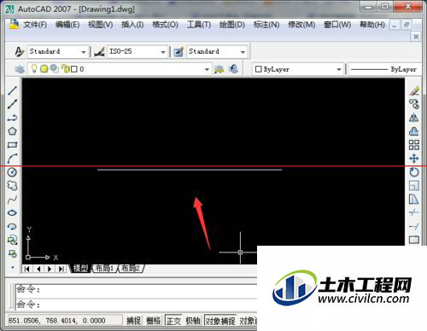The image size is (427, 331).
Task: Open the Dimension Style manager icon
Action: pyautogui.click(x=99, y=52)
